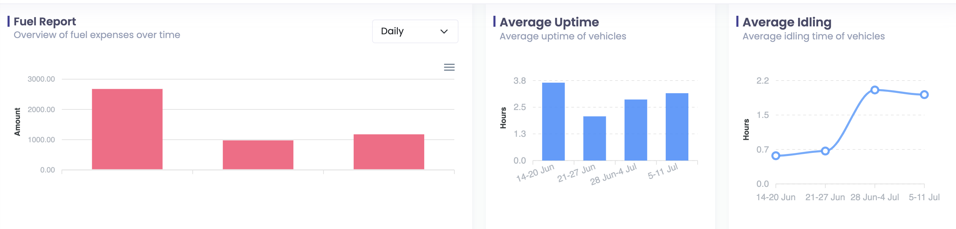
Task: Select the shortest pink fuel bar
Action: click(258, 155)
